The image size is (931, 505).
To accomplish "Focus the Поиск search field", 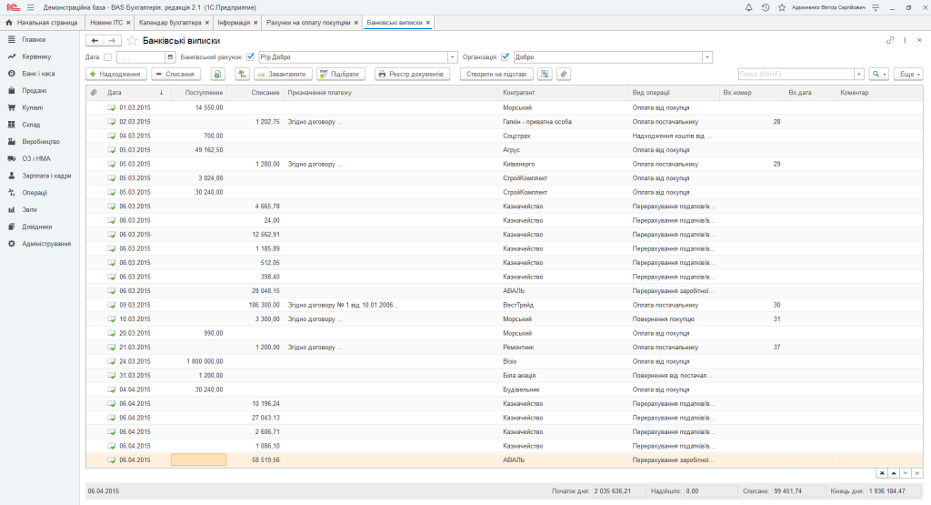I will (x=796, y=75).
